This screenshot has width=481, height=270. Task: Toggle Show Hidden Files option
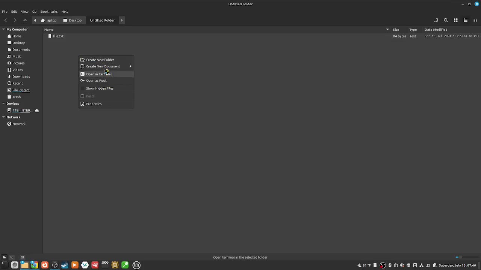106,88
